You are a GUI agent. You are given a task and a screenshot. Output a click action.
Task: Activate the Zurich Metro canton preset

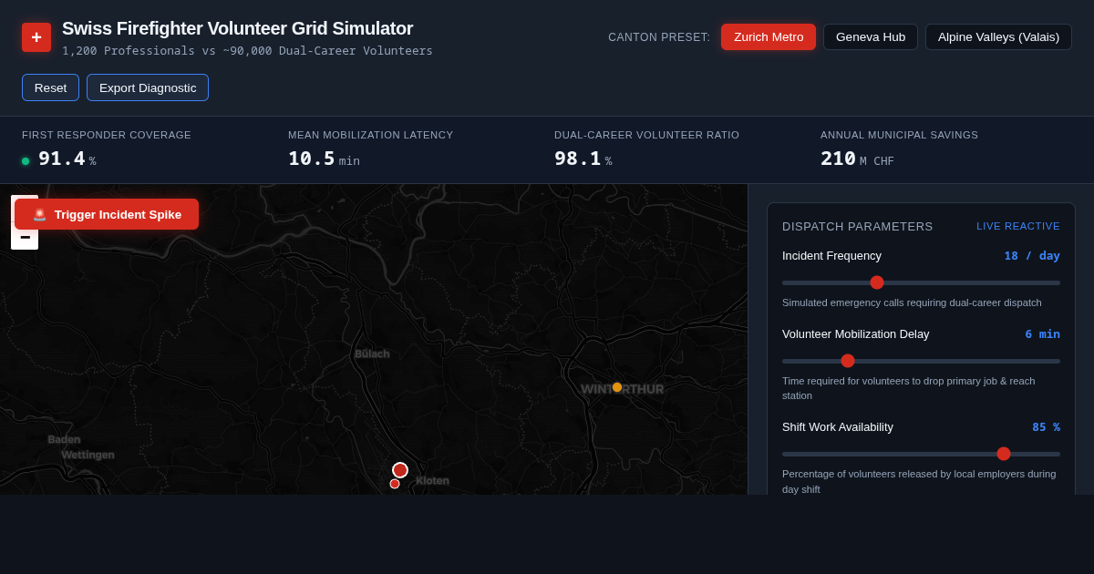coord(769,36)
